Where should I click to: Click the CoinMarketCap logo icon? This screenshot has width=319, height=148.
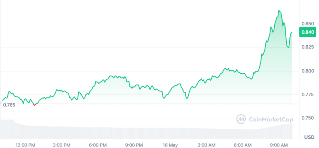coord(241,119)
